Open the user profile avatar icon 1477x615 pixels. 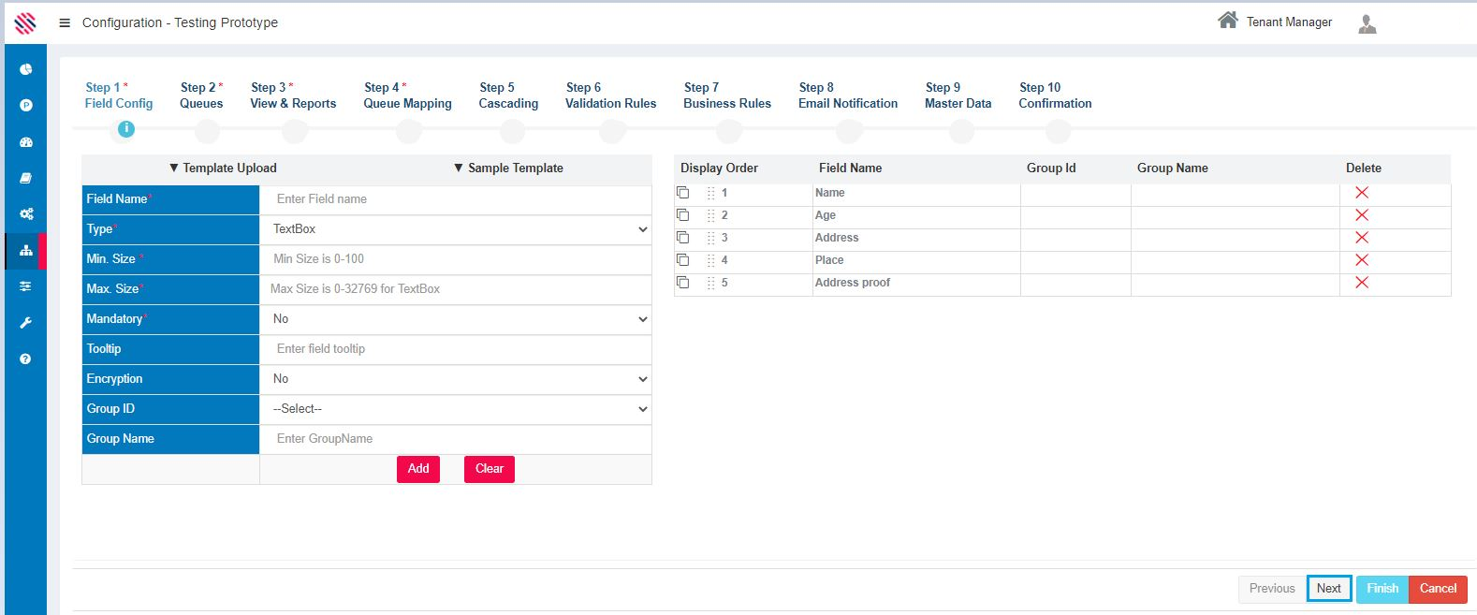click(x=1367, y=23)
